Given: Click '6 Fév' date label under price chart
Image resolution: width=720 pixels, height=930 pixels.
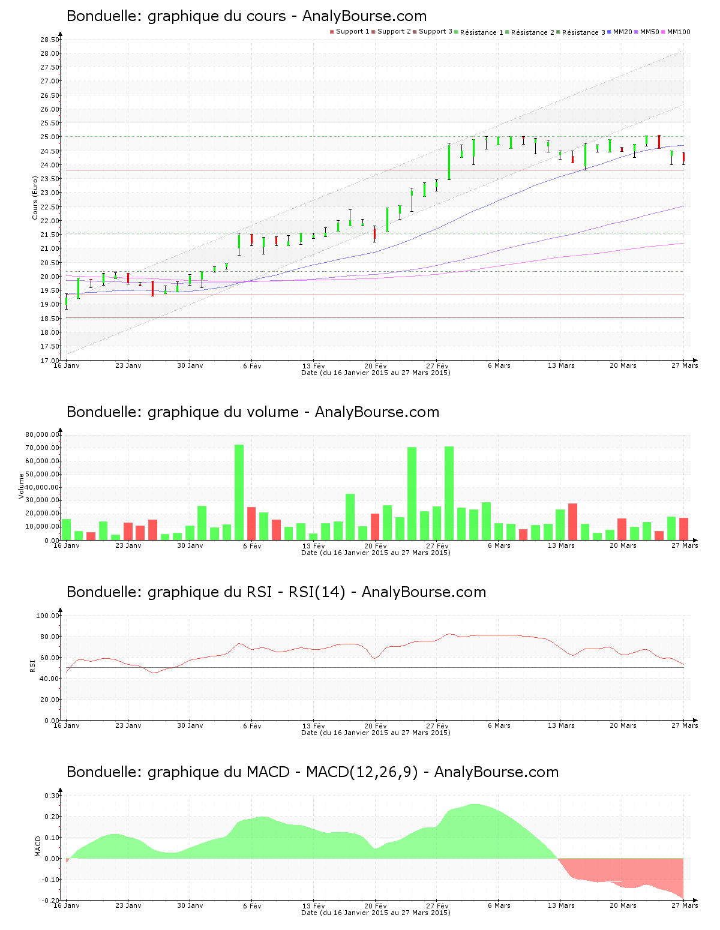Looking at the screenshot, I should (x=252, y=365).
